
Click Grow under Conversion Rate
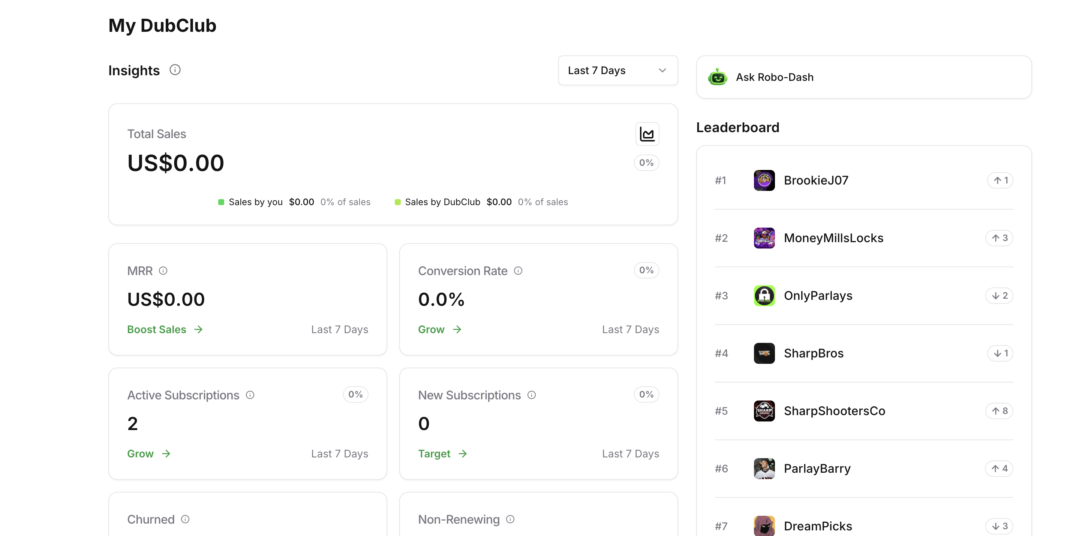pyautogui.click(x=440, y=329)
